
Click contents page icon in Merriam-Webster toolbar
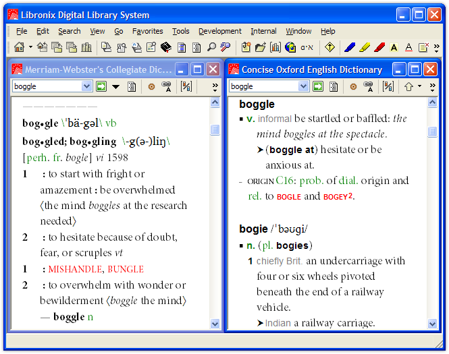click(132, 86)
